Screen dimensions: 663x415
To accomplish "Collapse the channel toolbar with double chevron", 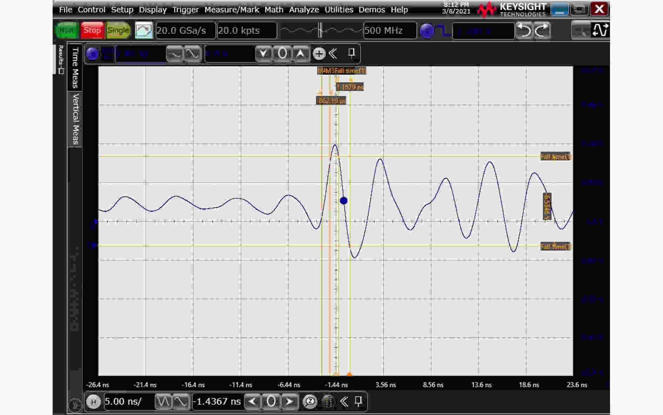I will tap(333, 54).
